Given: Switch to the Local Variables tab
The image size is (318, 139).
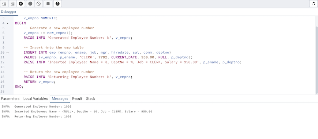Looking at the screenshot, I should 35,99.
